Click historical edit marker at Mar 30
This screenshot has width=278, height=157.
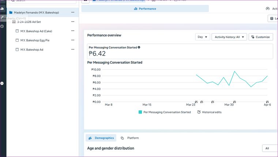pos(234,102)
